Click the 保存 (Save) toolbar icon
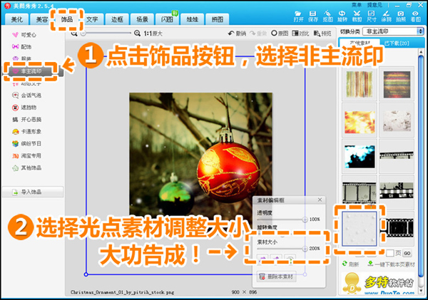Image resolution: width=428 pixels, height=300 pixels. [315, 14]
